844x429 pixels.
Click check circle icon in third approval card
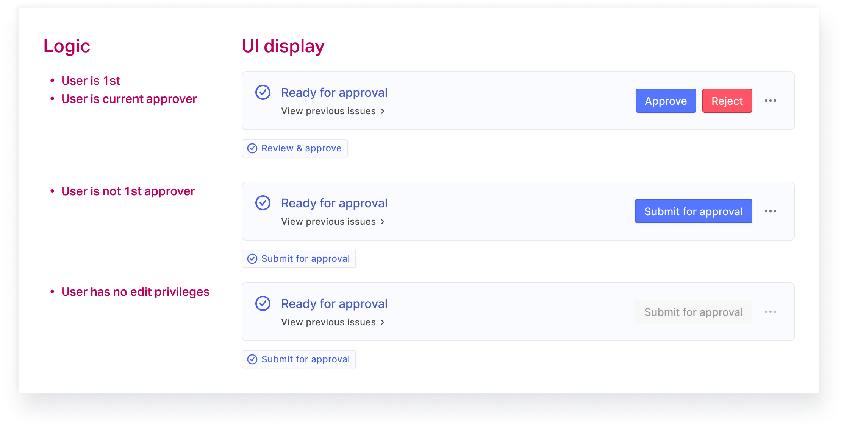(x=263, y=303)
